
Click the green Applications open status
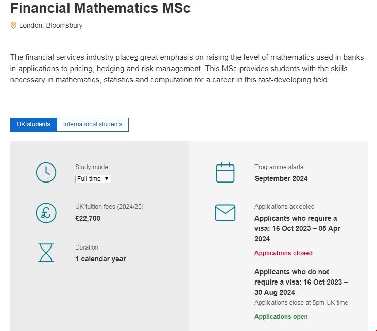click(x=281, y=317)
